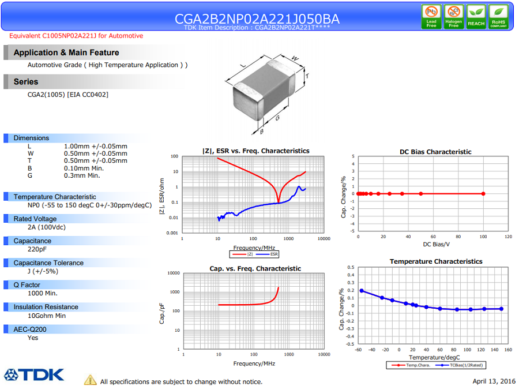Click the Q Factor heading
The width and height of the screenshot is (519, 386).
[x=27, y=285]
